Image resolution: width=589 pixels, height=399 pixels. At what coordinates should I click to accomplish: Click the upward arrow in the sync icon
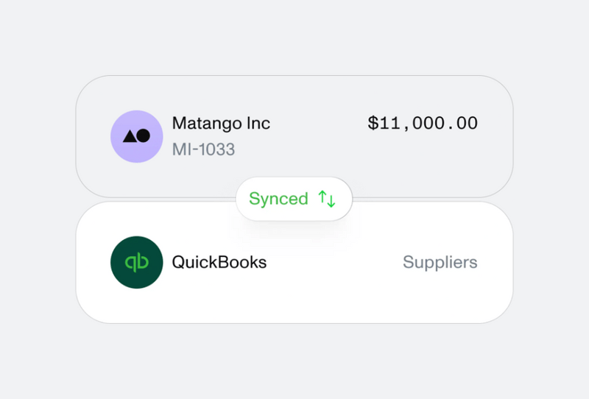tap(322, 197)
